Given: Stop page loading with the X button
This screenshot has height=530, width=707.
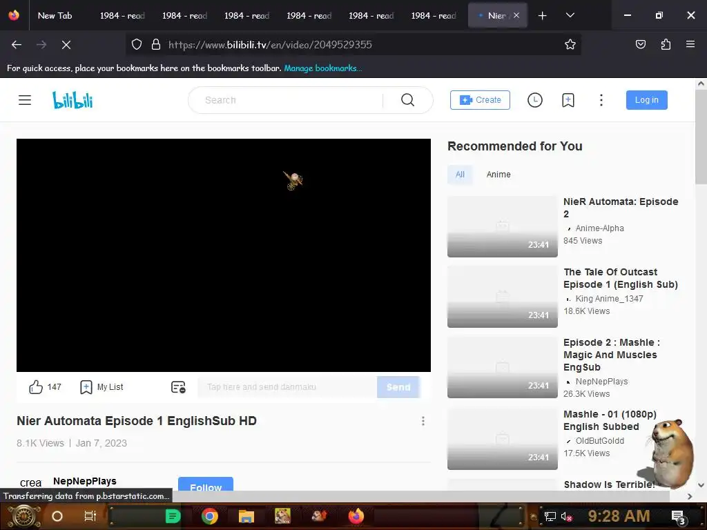Looking at the screenshot, I should [66, 45].
